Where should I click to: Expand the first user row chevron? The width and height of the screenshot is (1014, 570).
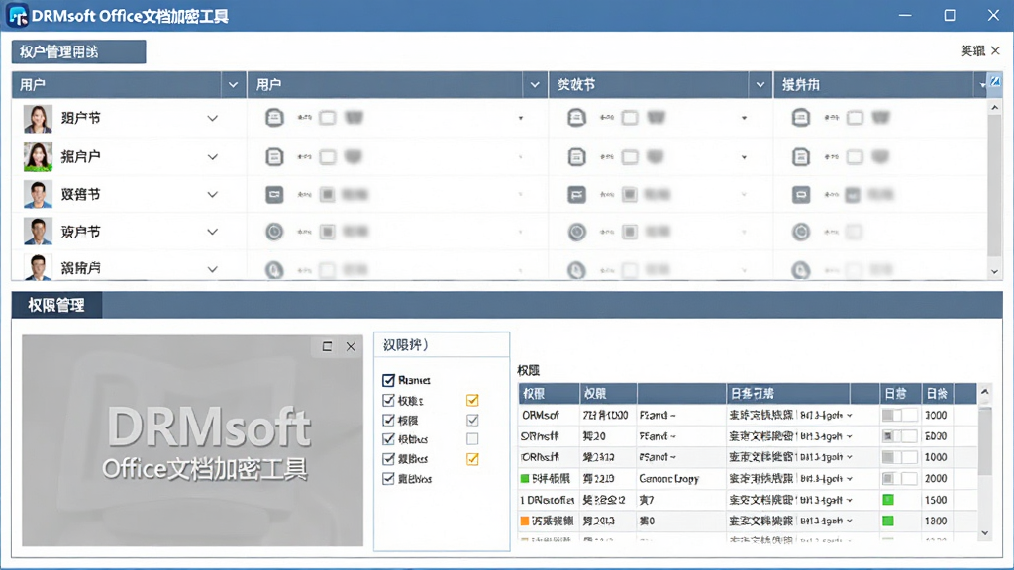[212, 119]
